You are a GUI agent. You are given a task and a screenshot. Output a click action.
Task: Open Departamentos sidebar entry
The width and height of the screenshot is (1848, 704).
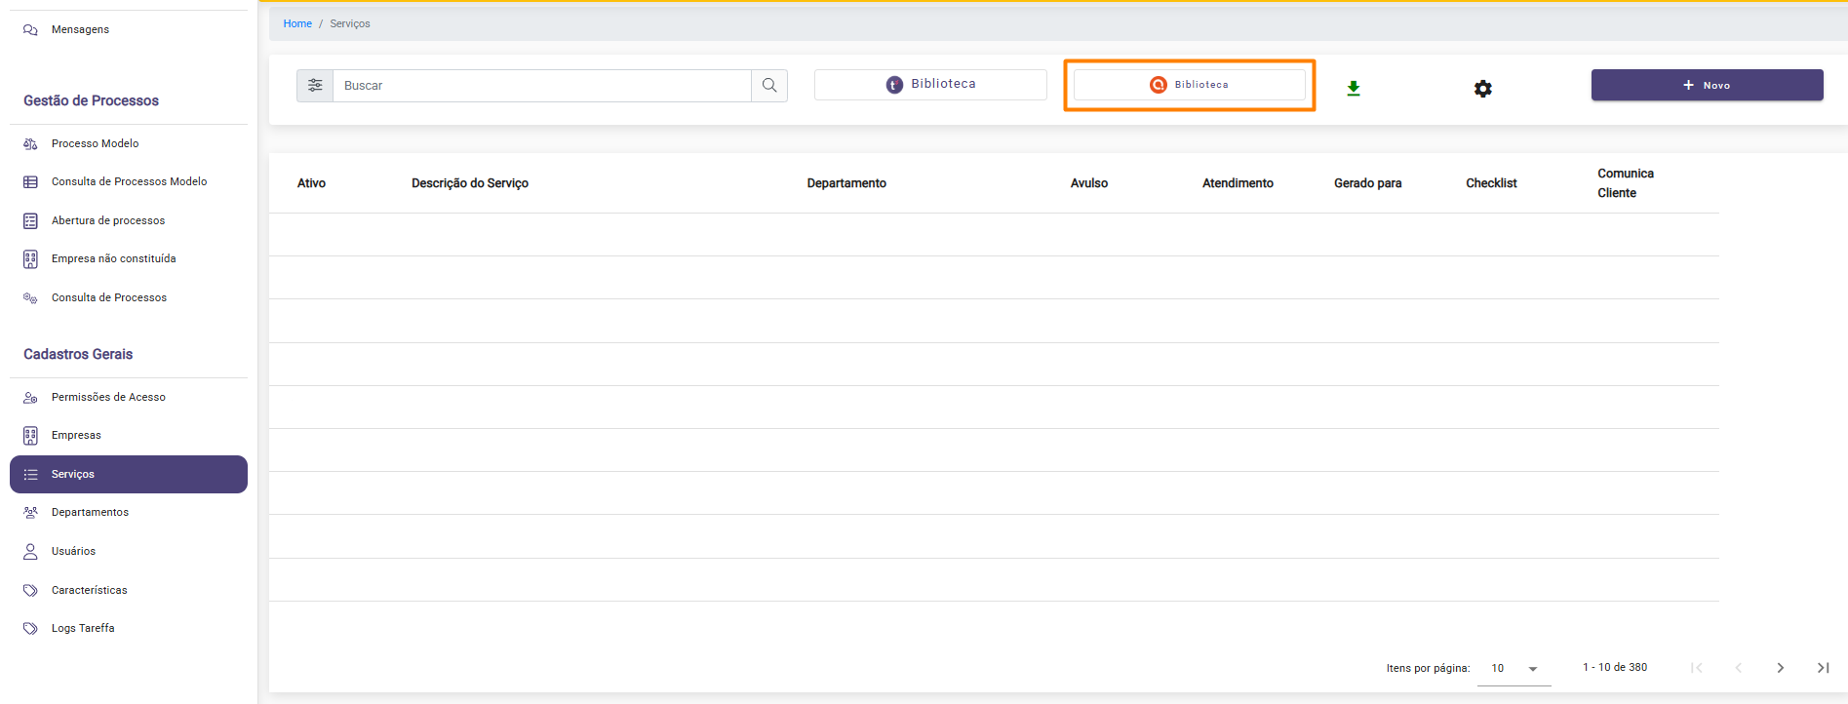pyautogui.click(x=90, y=513)
